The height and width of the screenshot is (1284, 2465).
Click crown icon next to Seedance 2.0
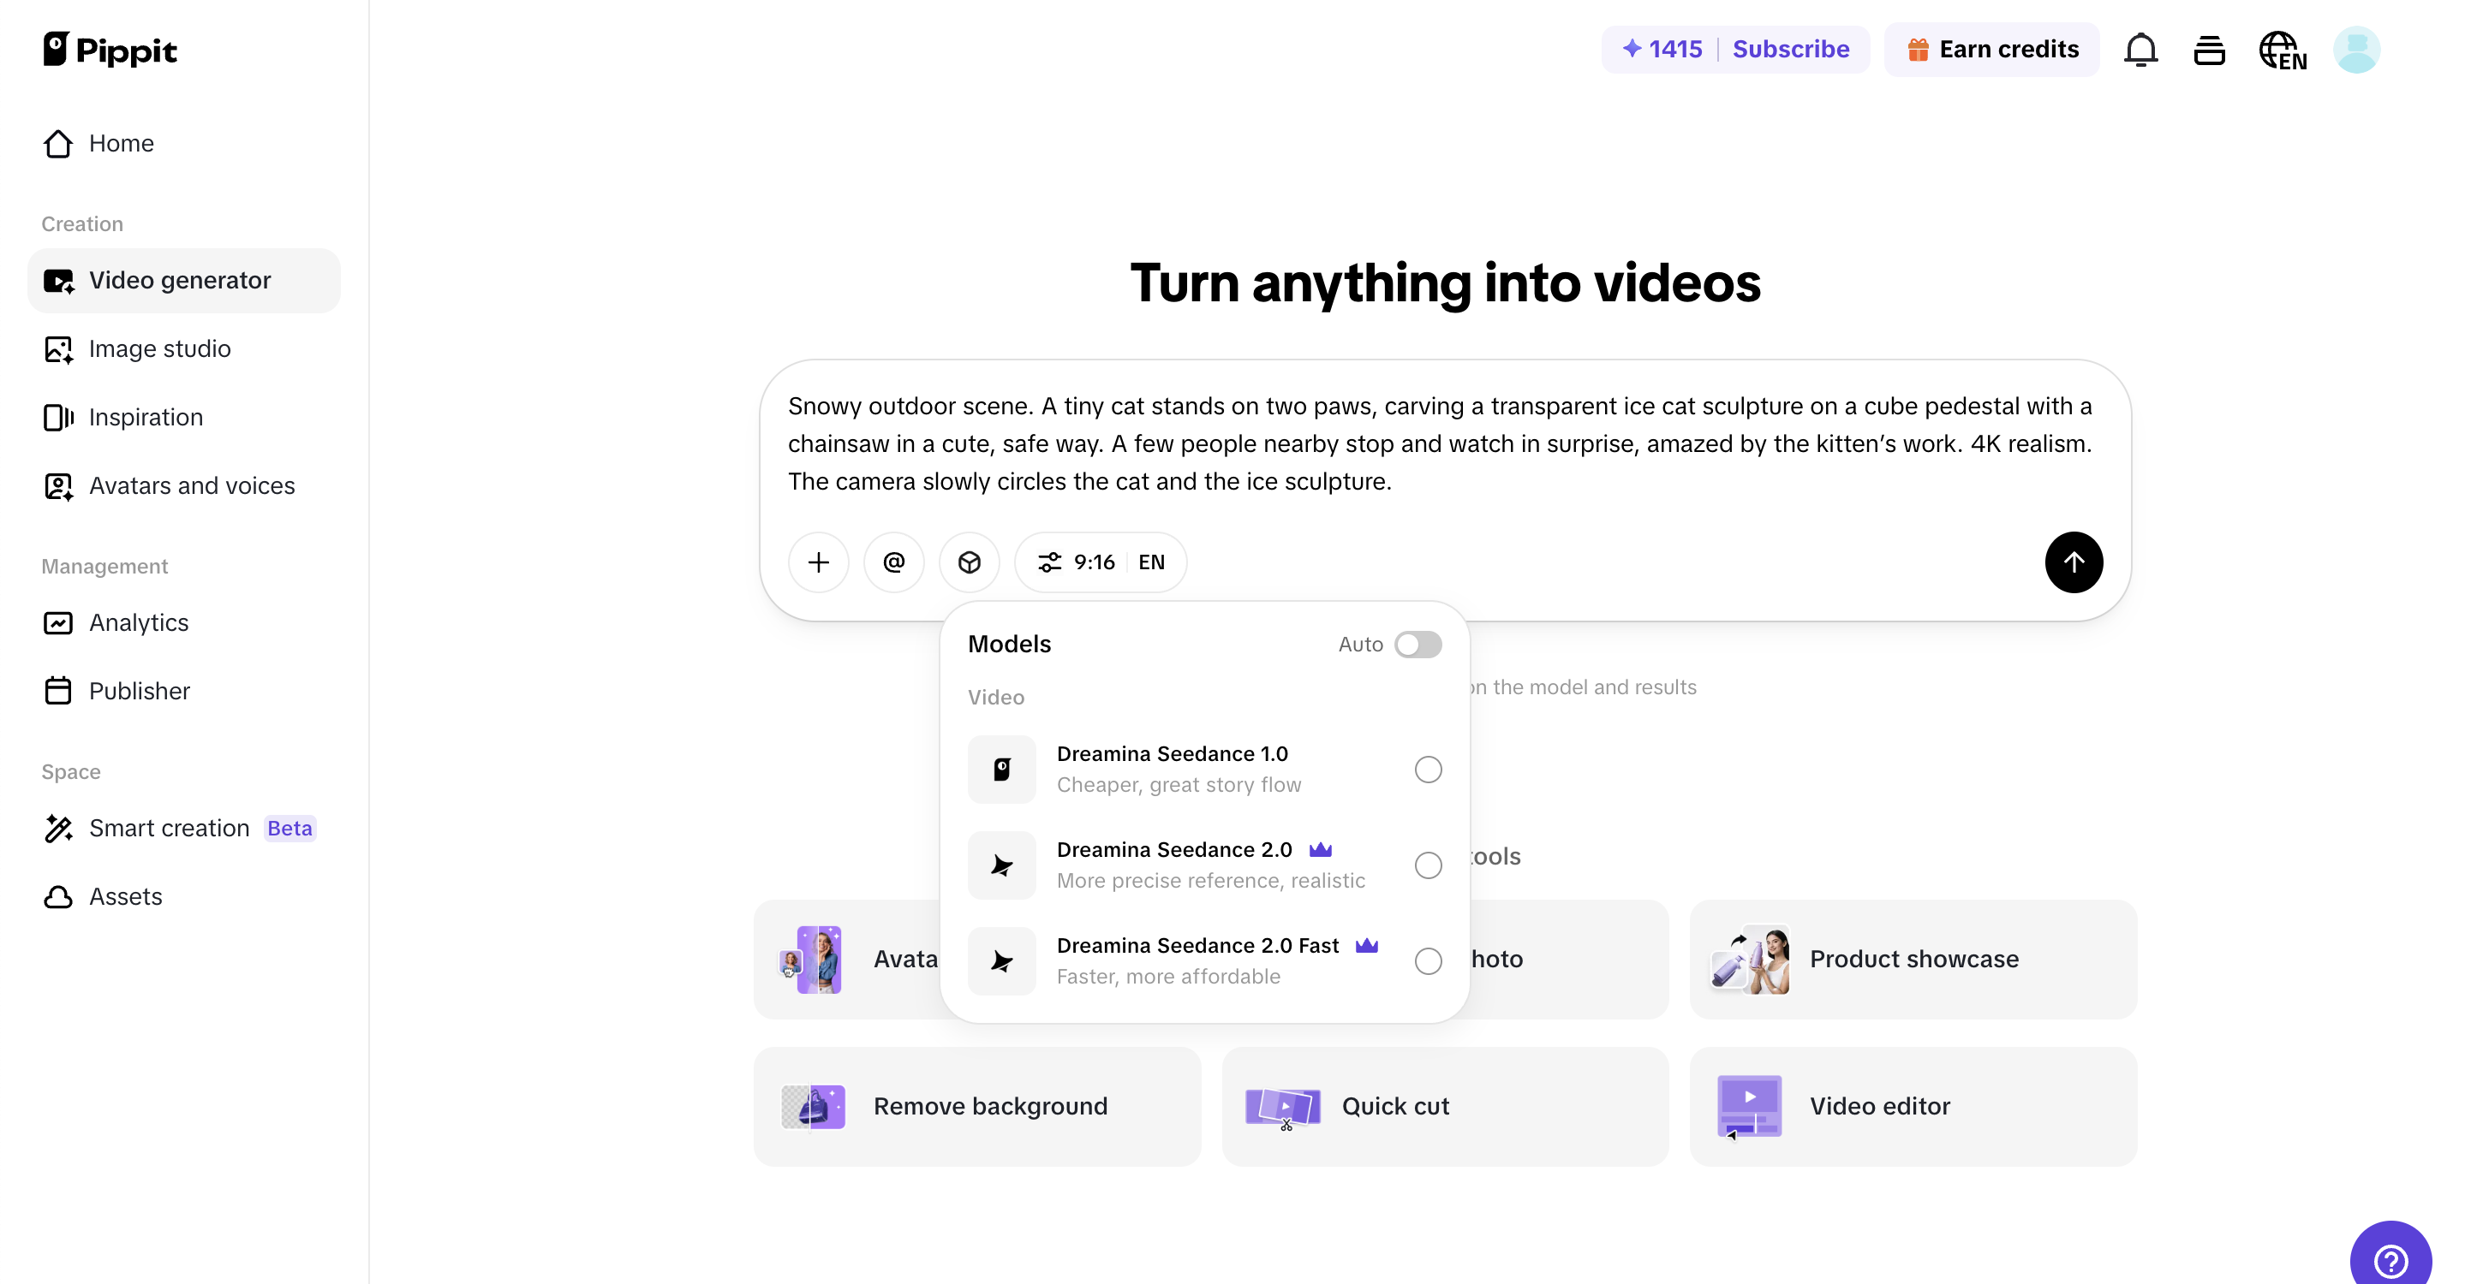click(1321, 849)
